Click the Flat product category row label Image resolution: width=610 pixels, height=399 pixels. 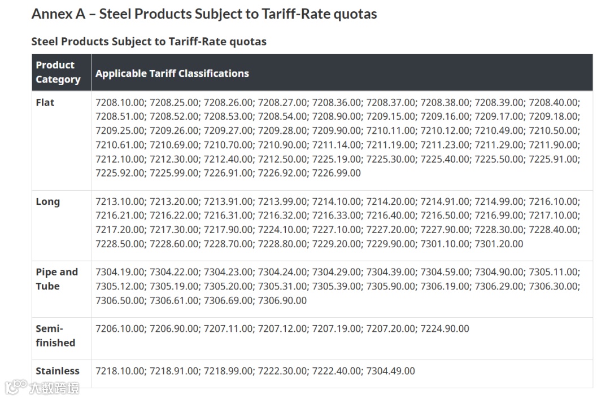click(45, 103)
